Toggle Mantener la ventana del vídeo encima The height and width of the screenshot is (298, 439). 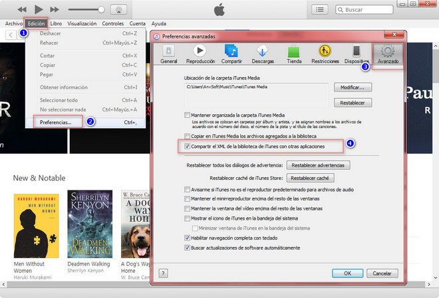click(x=187, y=208)
